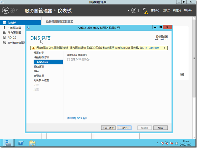Click the forward navigation arrow icon
The width and height of the screenshot is (197, 148).
(x=12, y=10)
